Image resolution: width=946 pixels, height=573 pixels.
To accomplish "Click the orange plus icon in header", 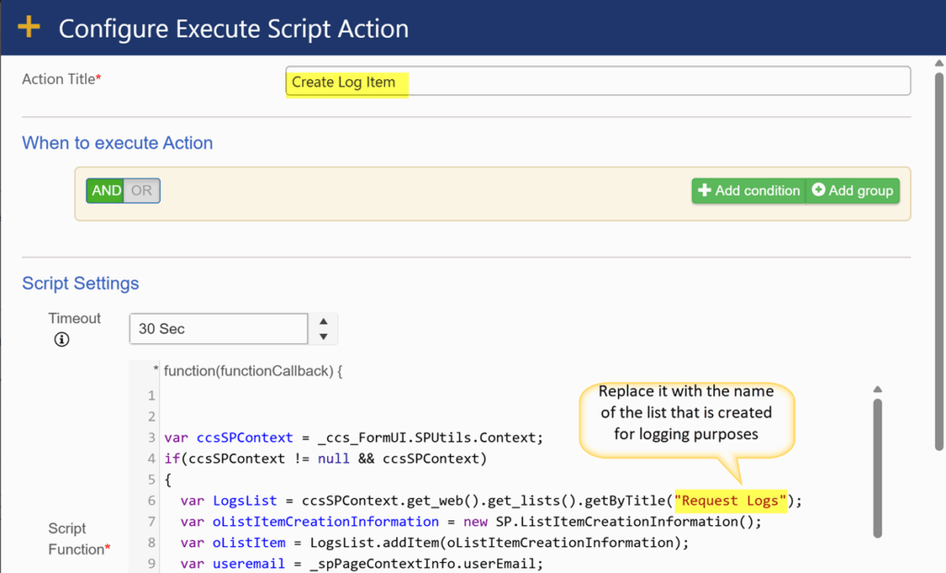I will pyautogui.click(x=29, y=27).
